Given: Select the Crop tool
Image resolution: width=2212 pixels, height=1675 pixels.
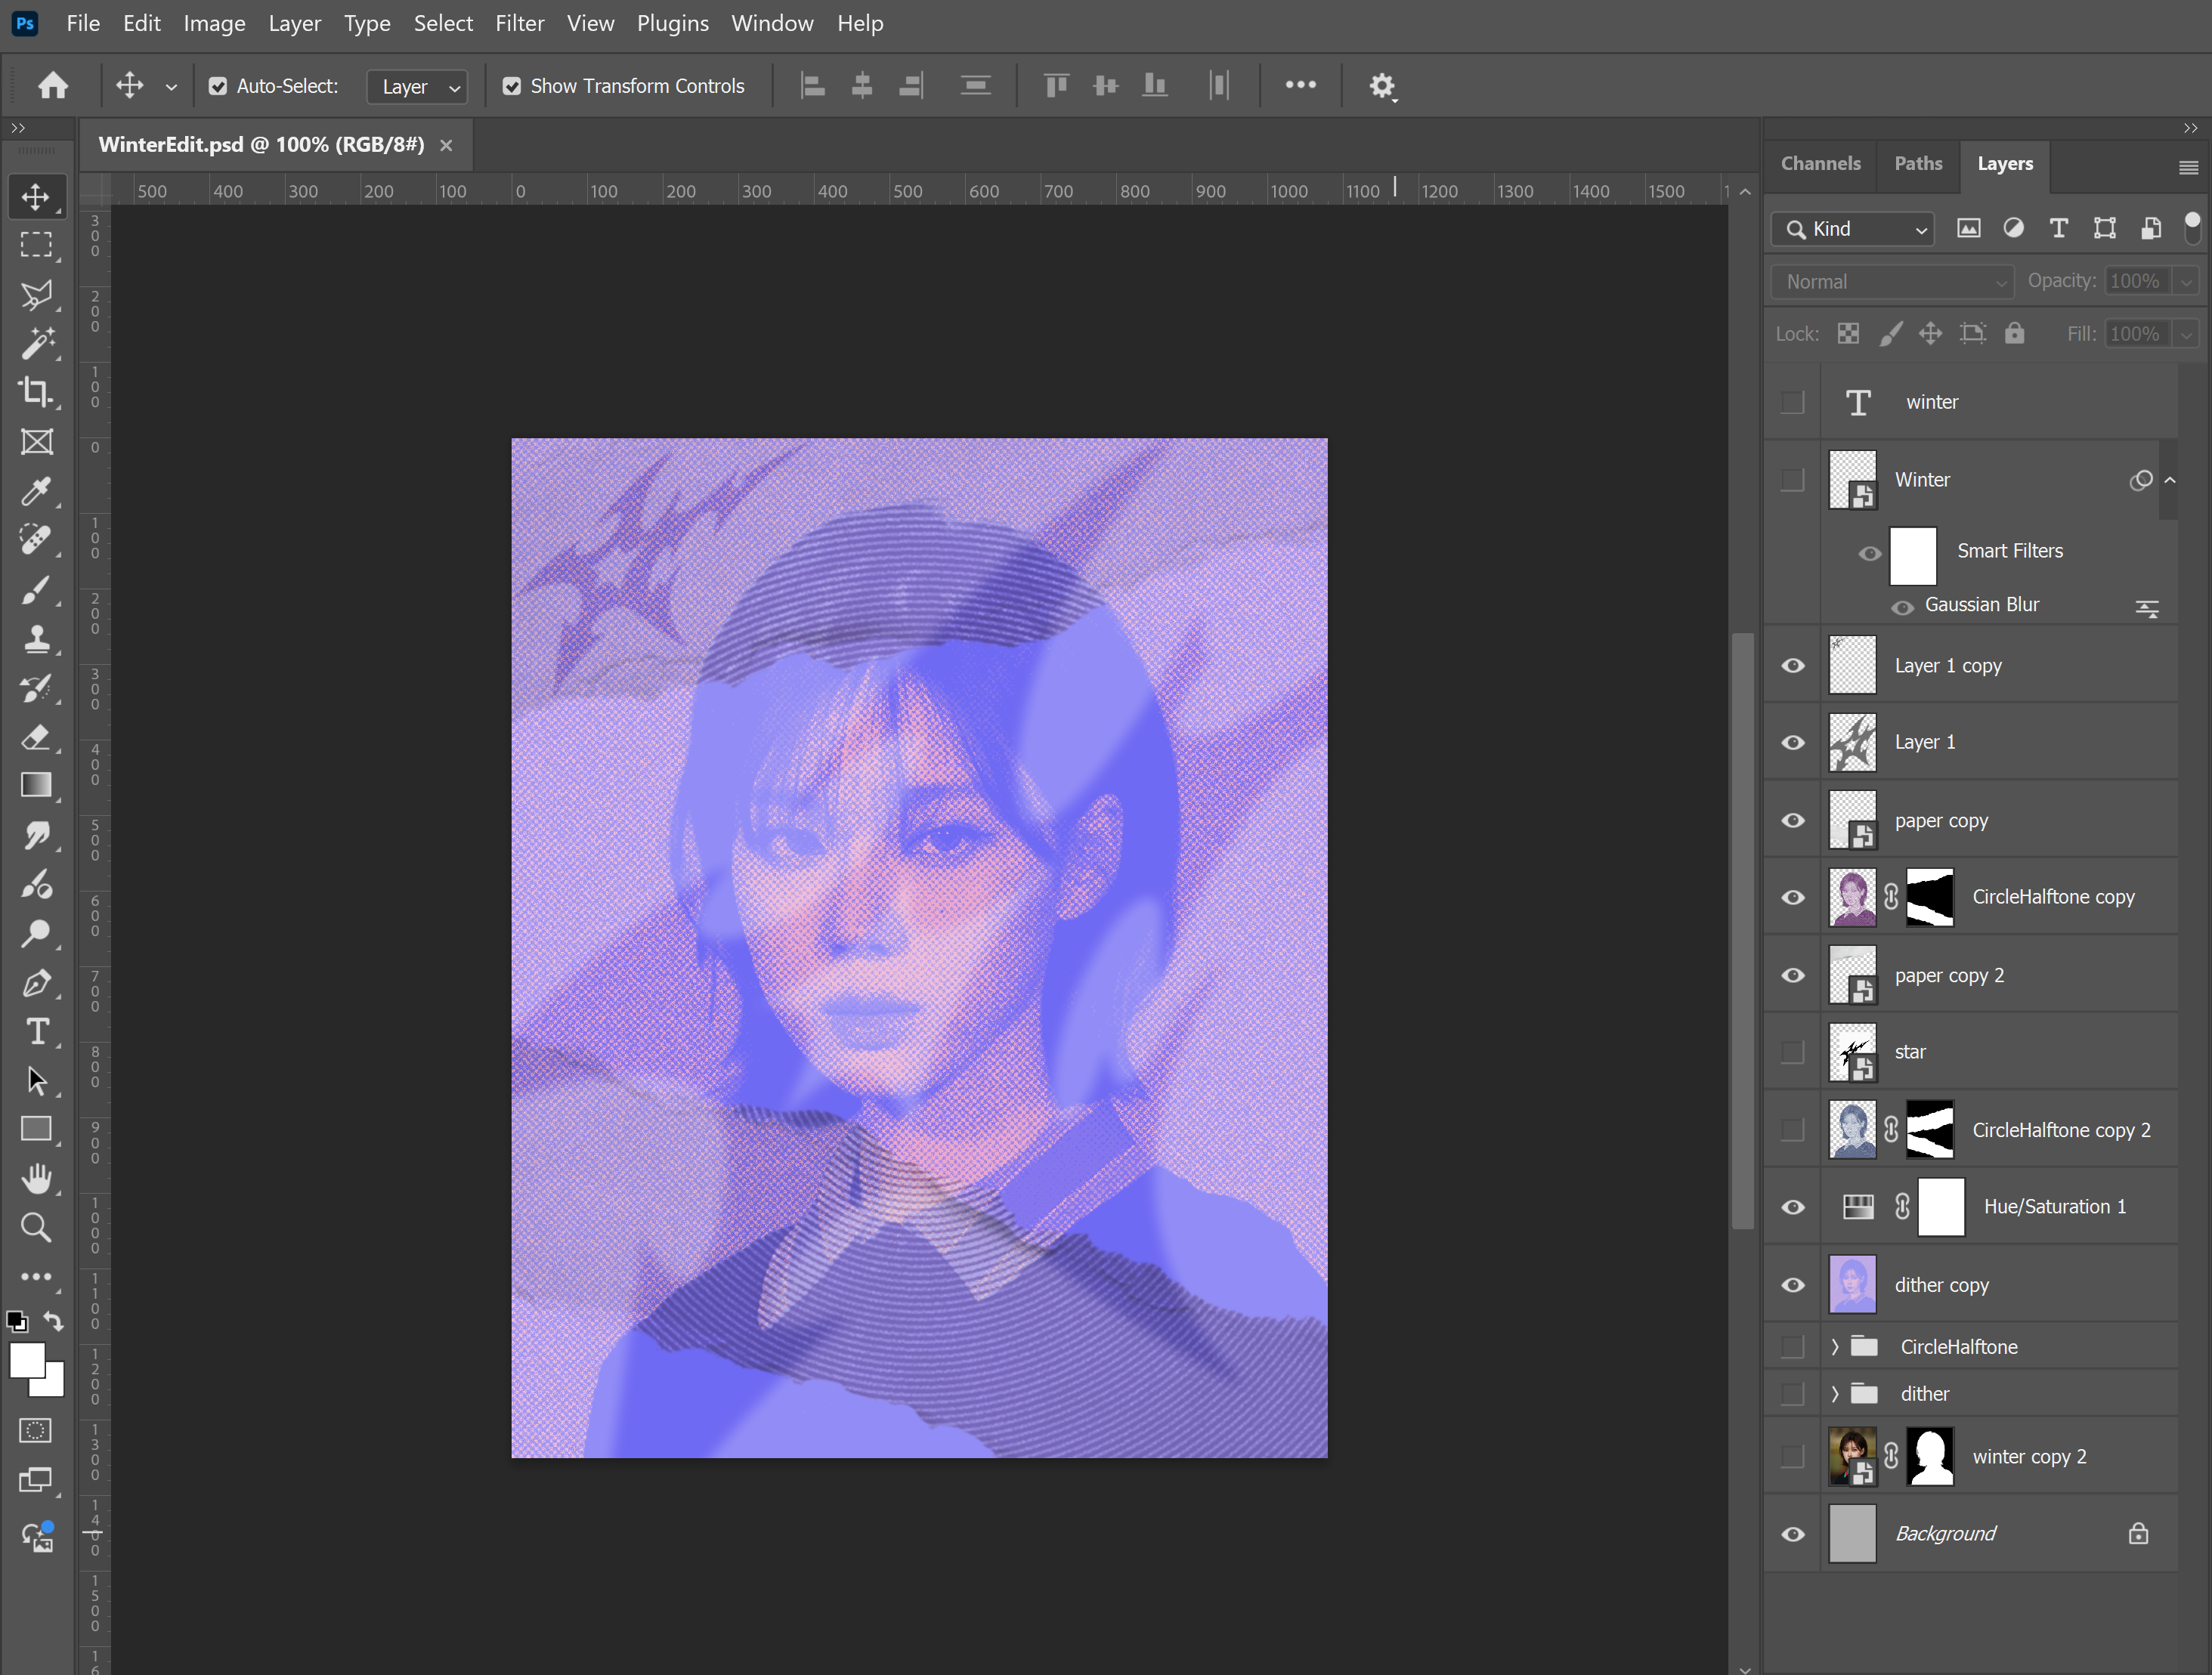Looking at the screenshot, I should (x=36, y=392).
